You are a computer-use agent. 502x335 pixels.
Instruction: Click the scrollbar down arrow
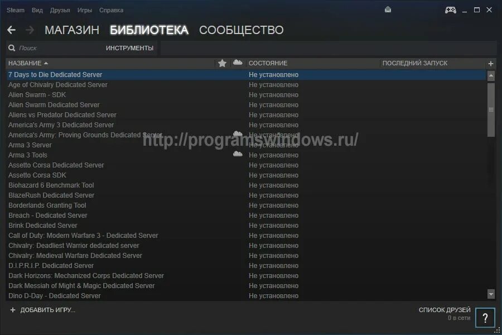tap(491, 294)
